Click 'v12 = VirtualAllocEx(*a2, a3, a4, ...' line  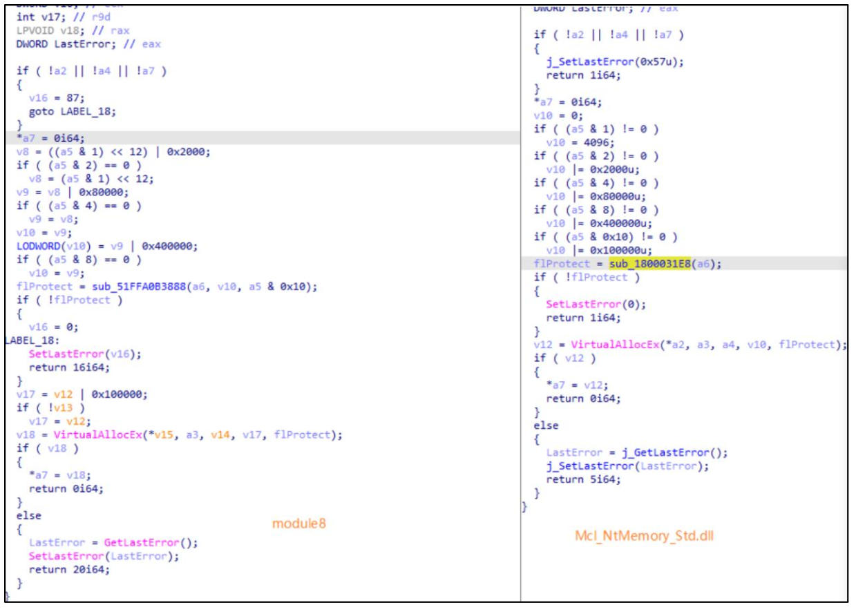pos(689,345)
